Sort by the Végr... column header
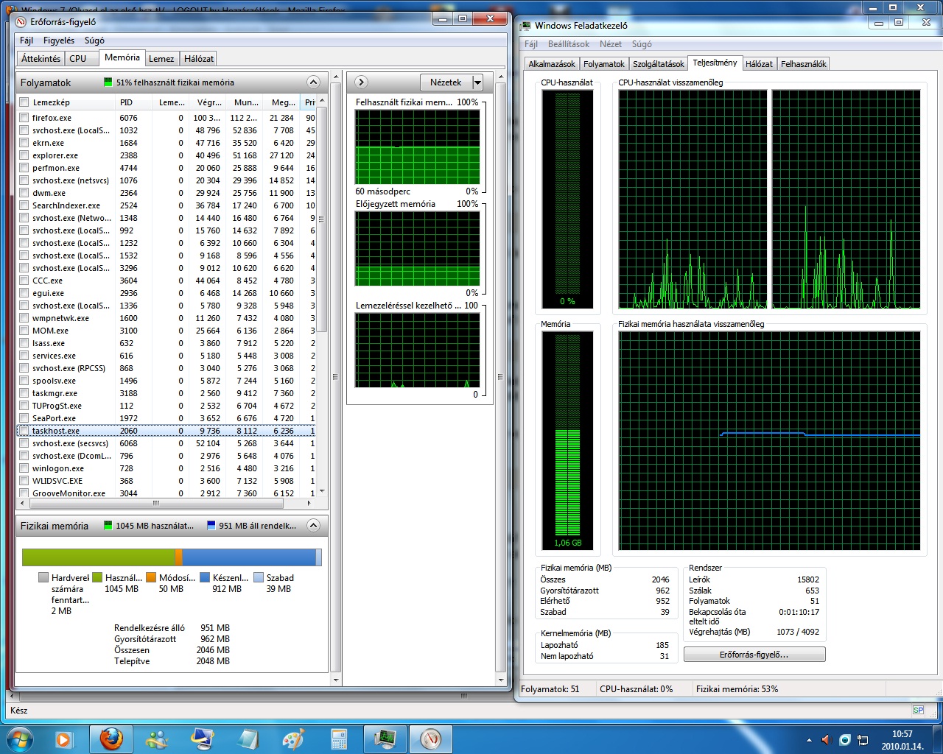943x754 pixels. 207,102
